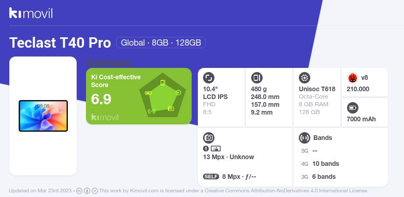Screen dimensions: 404x197
Task: Click the dimensions icon above 480 g
Action: pos(256,78)
